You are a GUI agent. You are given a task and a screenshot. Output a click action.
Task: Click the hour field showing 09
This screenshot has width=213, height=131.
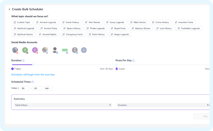point(25,88)
